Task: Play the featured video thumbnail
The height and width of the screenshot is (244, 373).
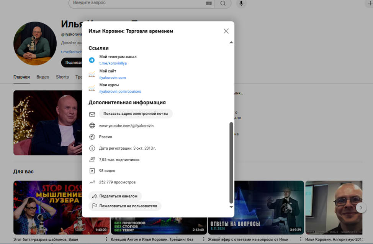Action: 47,123
